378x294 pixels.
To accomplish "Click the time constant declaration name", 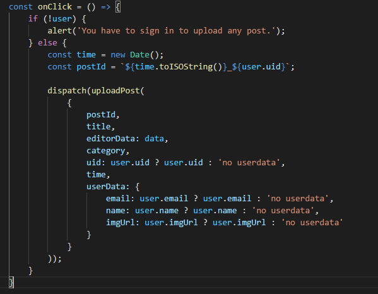I will 86,55.
